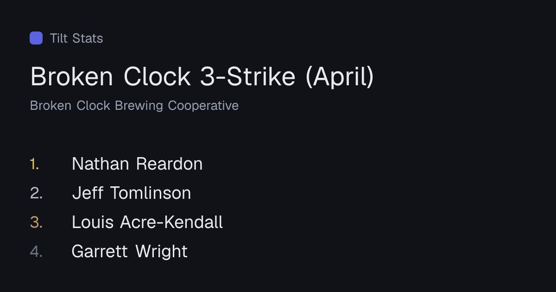556x292 pixels.
Task: Select the Broken Clock 3-Strike (April) heading
Action: 202,77
